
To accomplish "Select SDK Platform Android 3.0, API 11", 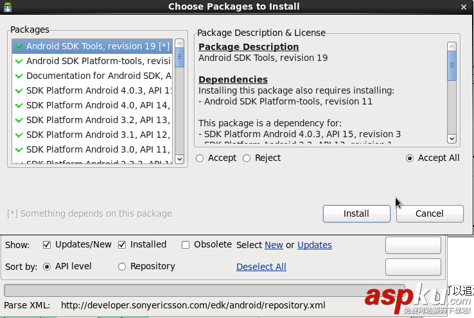I will (x=92, y=149).
